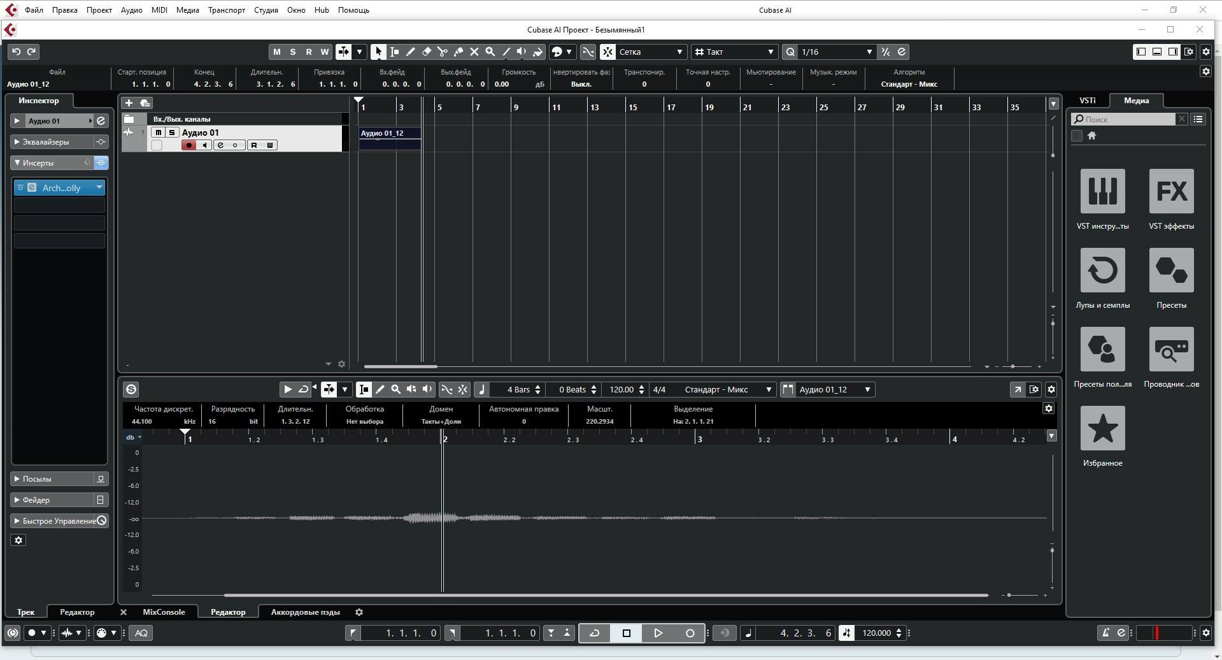Toggle the metronome click in transport
1222x660 pixels.
point(1105,633)
